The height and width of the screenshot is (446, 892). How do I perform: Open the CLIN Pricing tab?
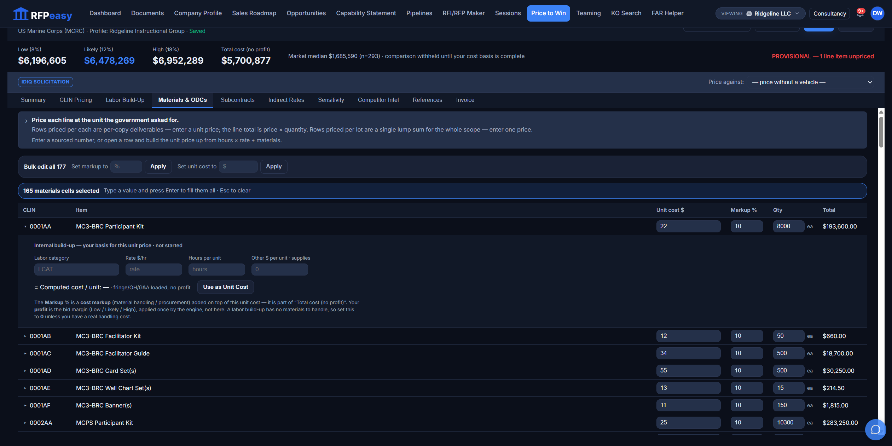(76, 100)
